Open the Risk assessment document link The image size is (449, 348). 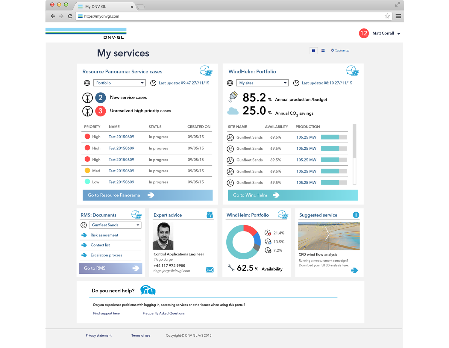104,235
